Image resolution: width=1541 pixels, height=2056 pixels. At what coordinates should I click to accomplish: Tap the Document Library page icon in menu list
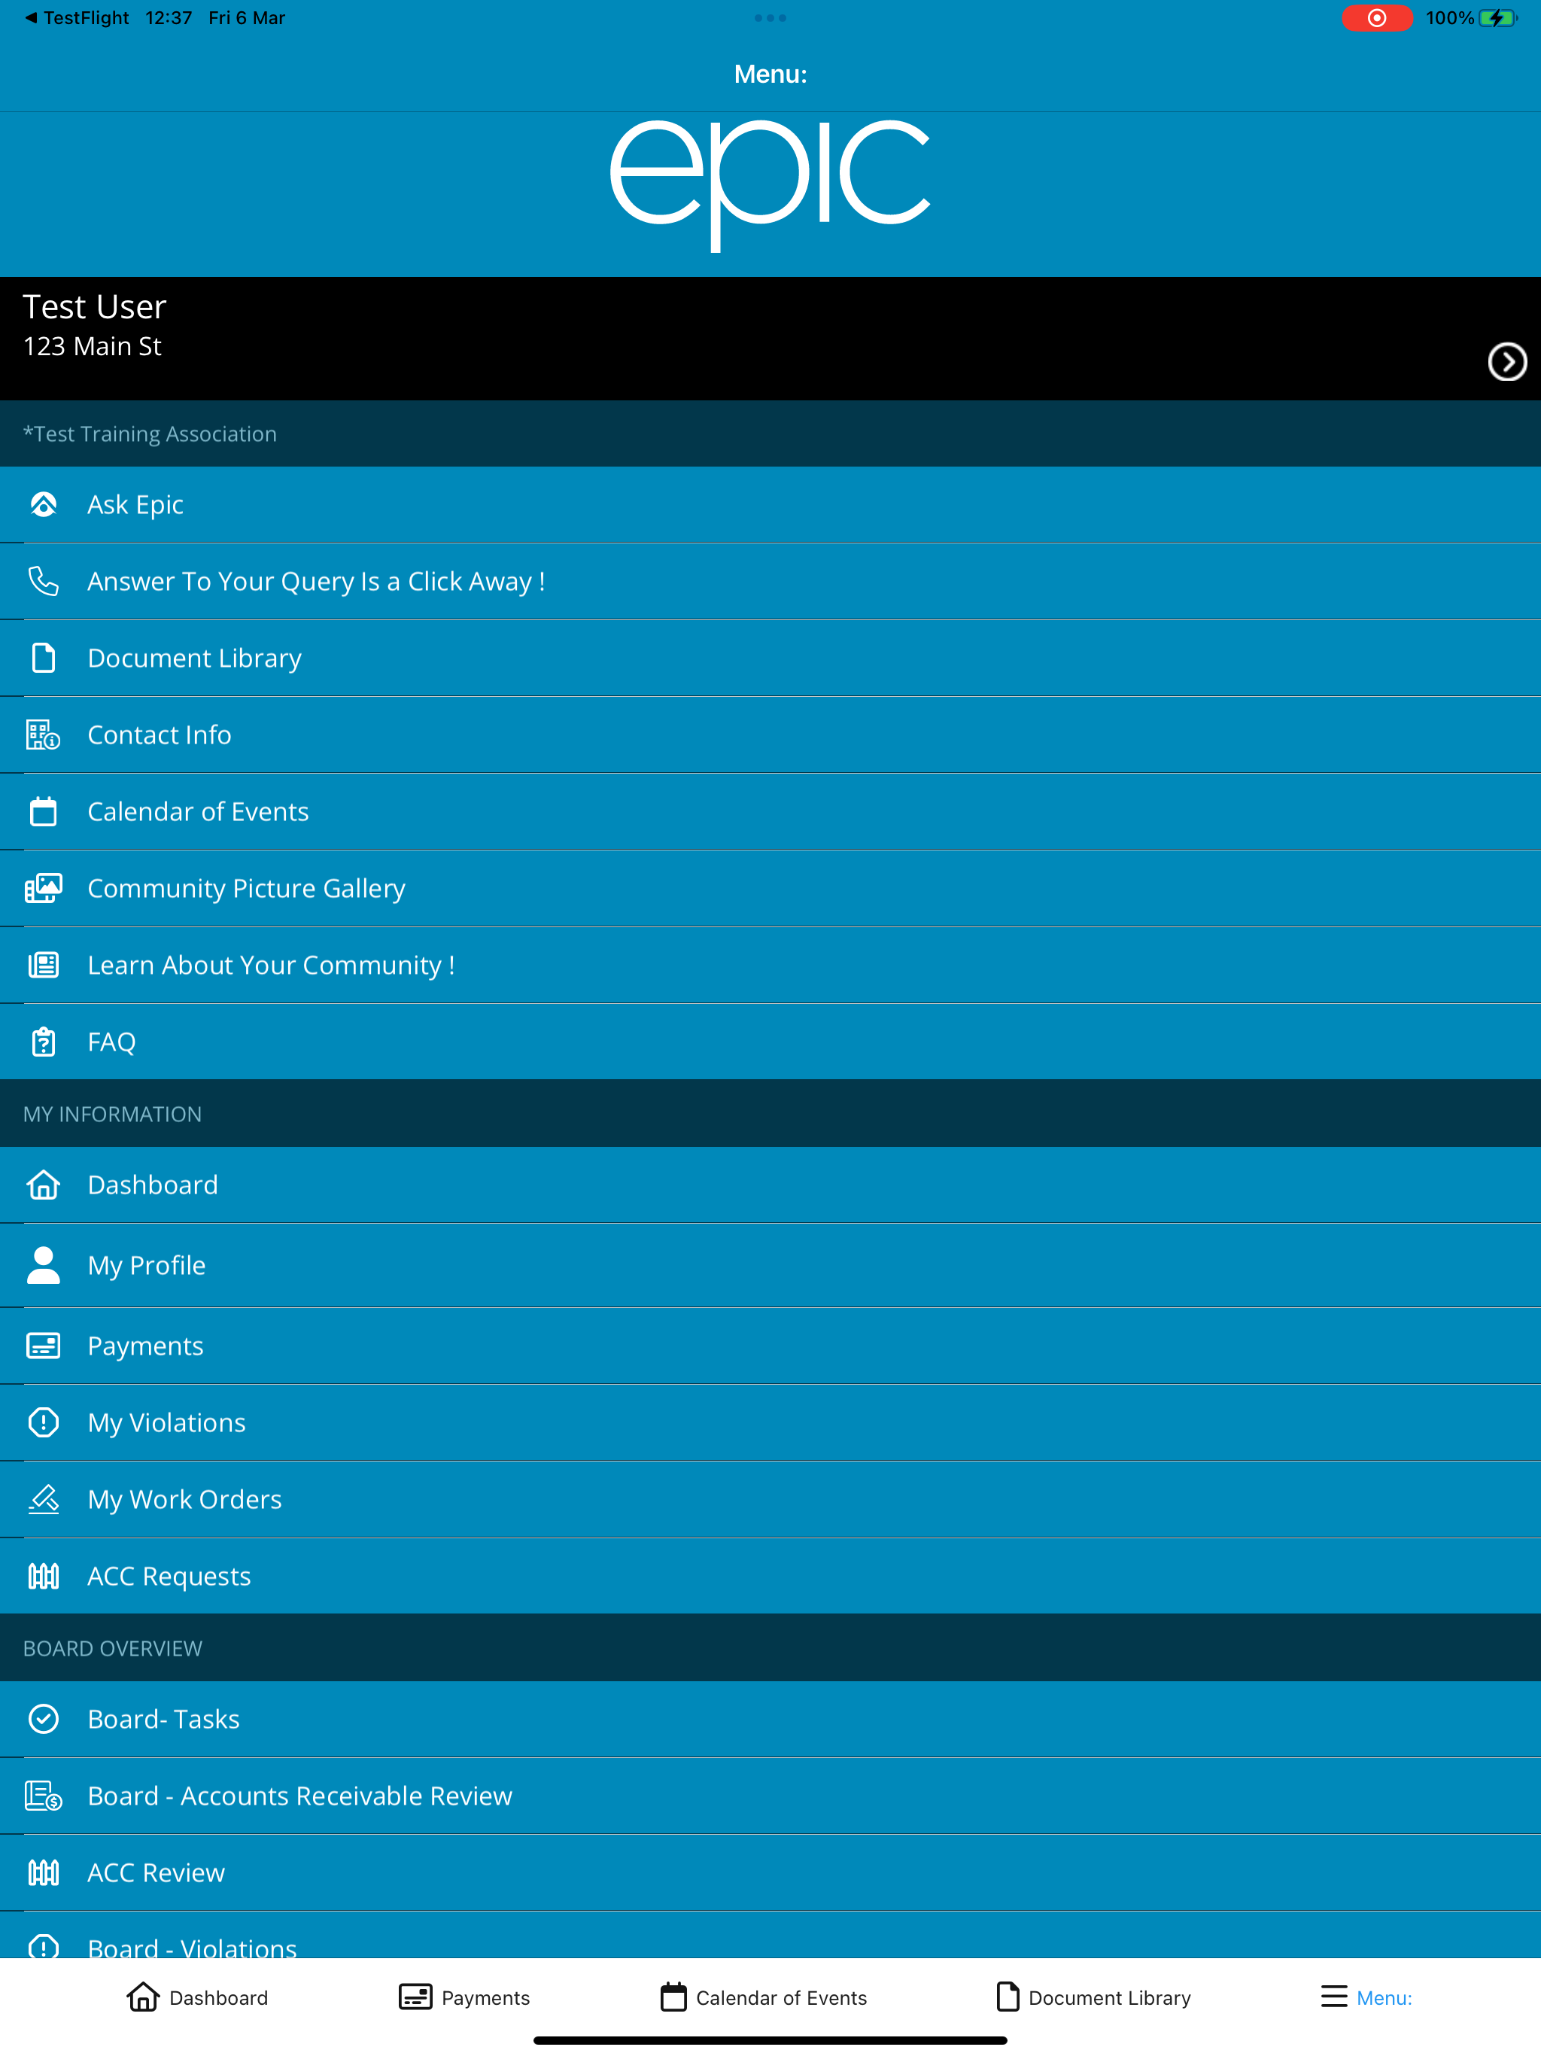coord(44,658)
